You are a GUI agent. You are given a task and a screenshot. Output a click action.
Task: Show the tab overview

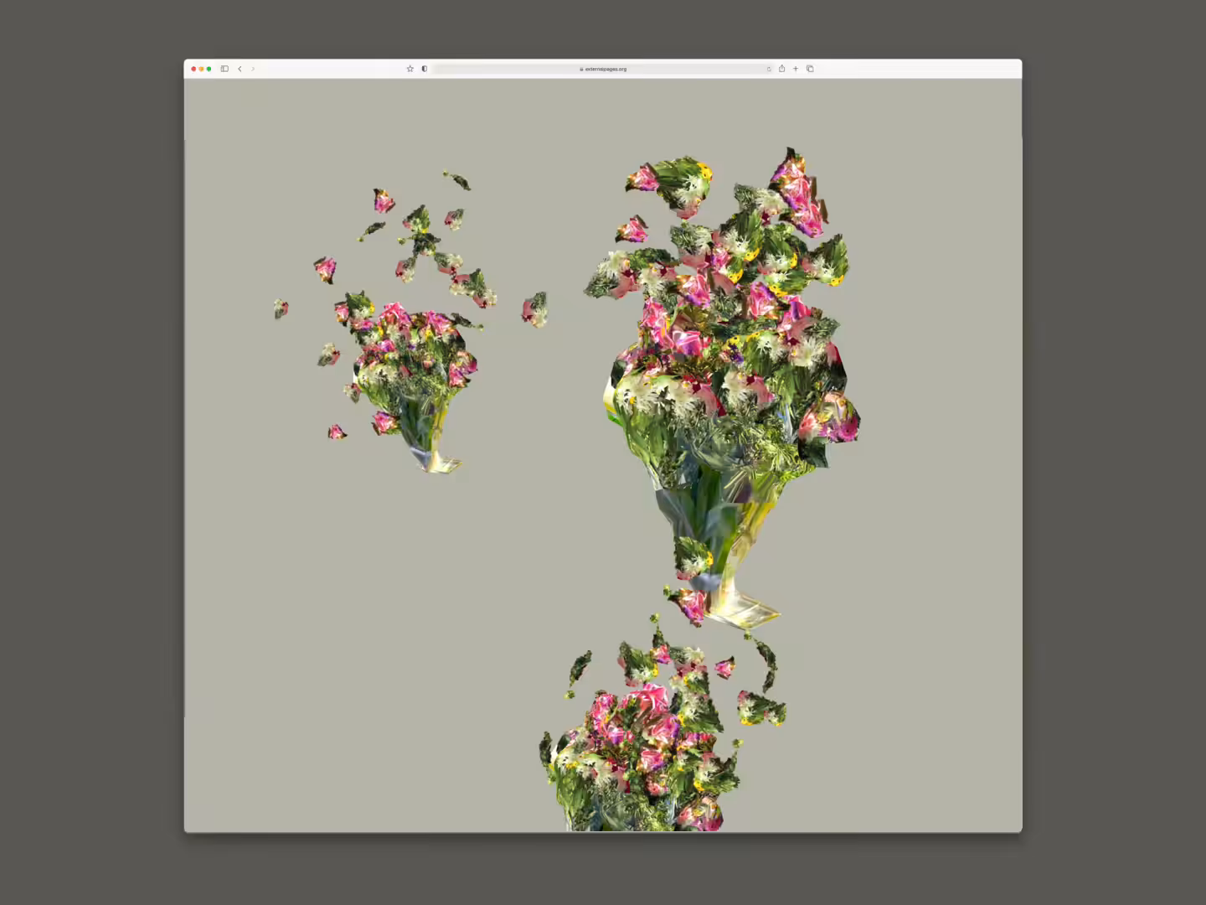[x=810, y=69]
